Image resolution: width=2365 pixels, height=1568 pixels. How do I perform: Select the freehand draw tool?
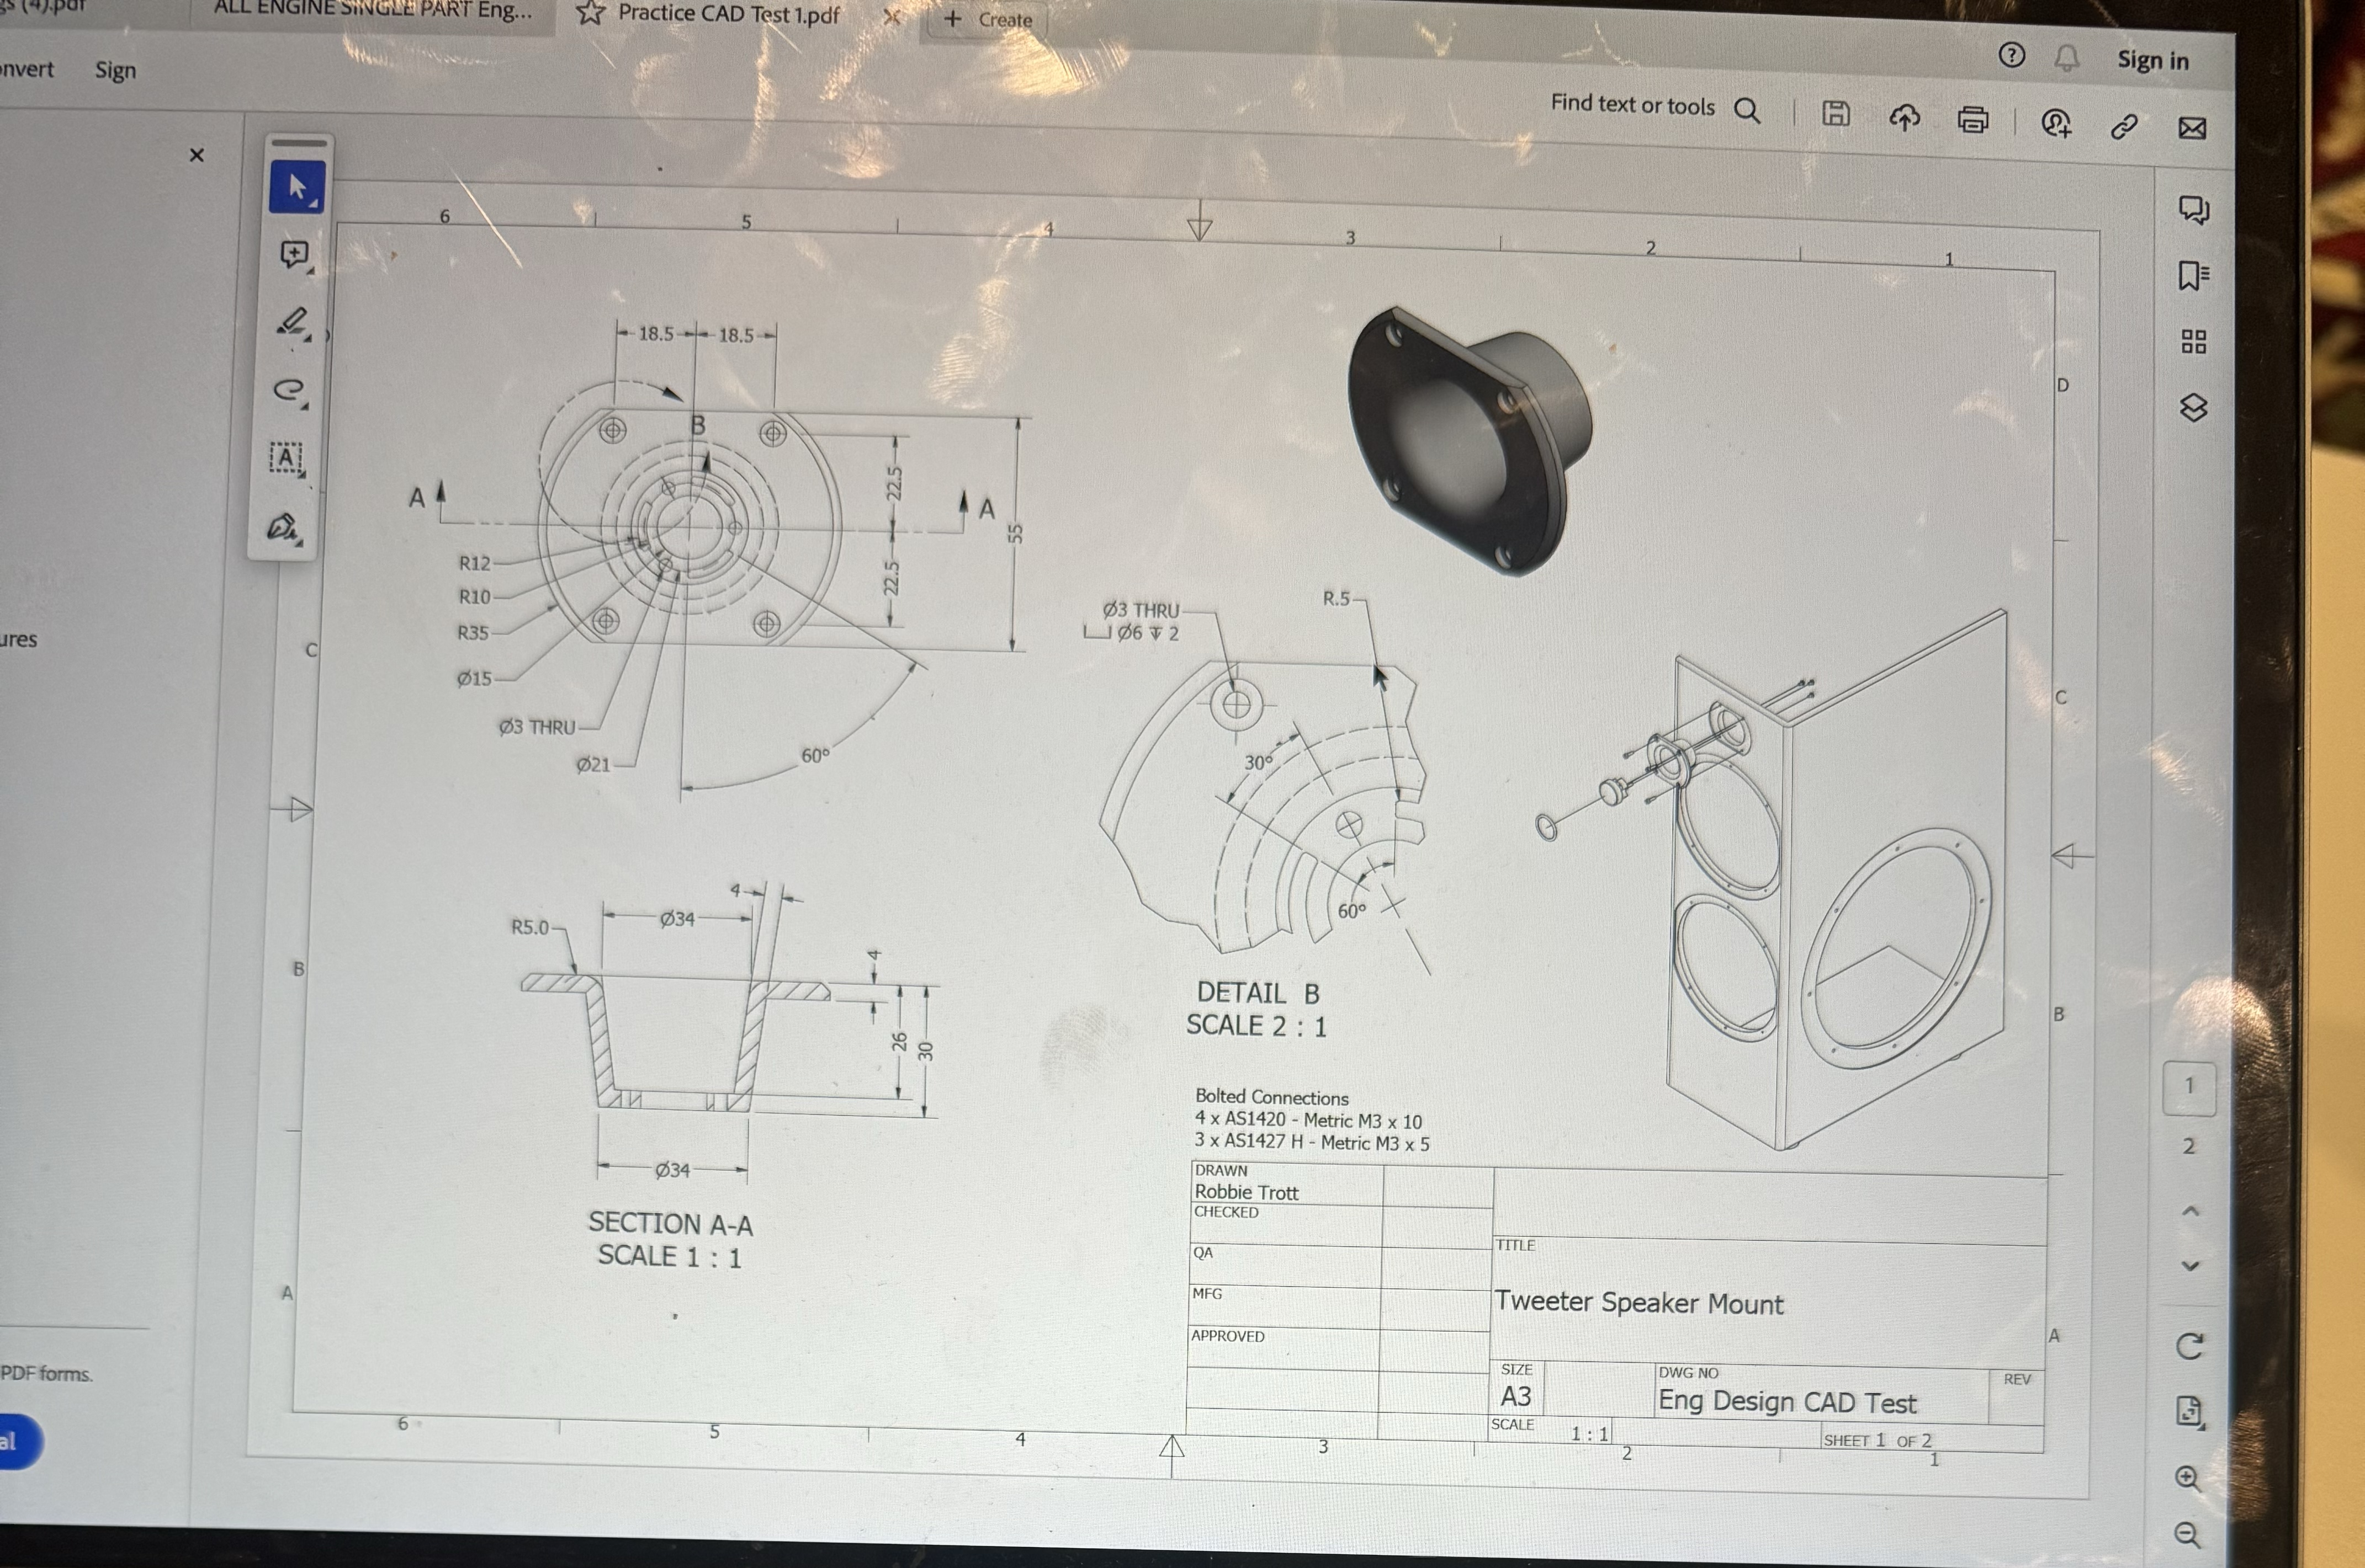pos(289,390)
